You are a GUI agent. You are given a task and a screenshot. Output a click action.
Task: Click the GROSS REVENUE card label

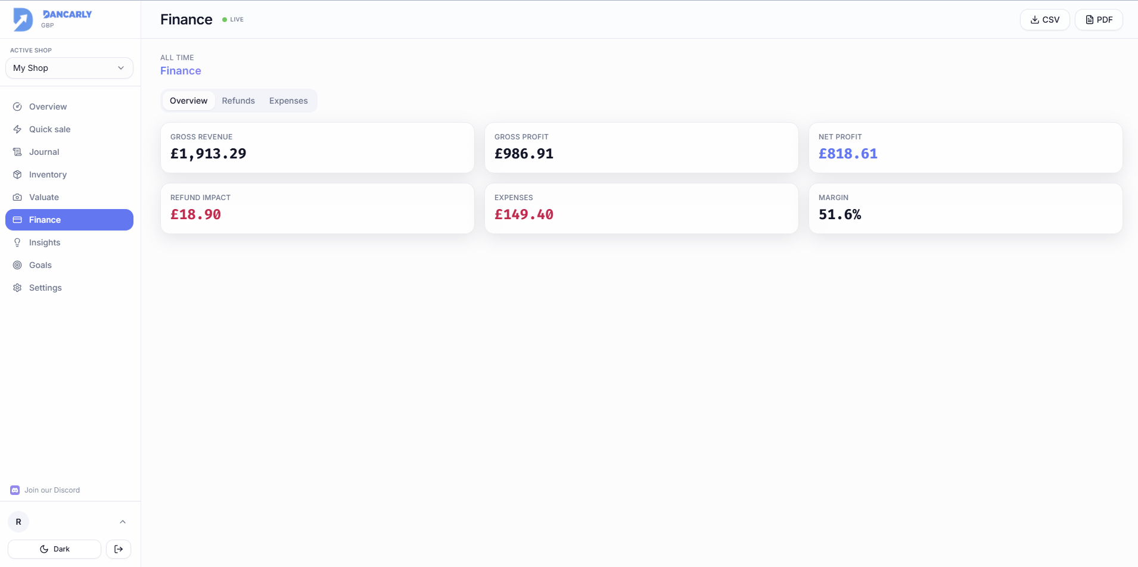pyautogui.click(x=201, y=137)
